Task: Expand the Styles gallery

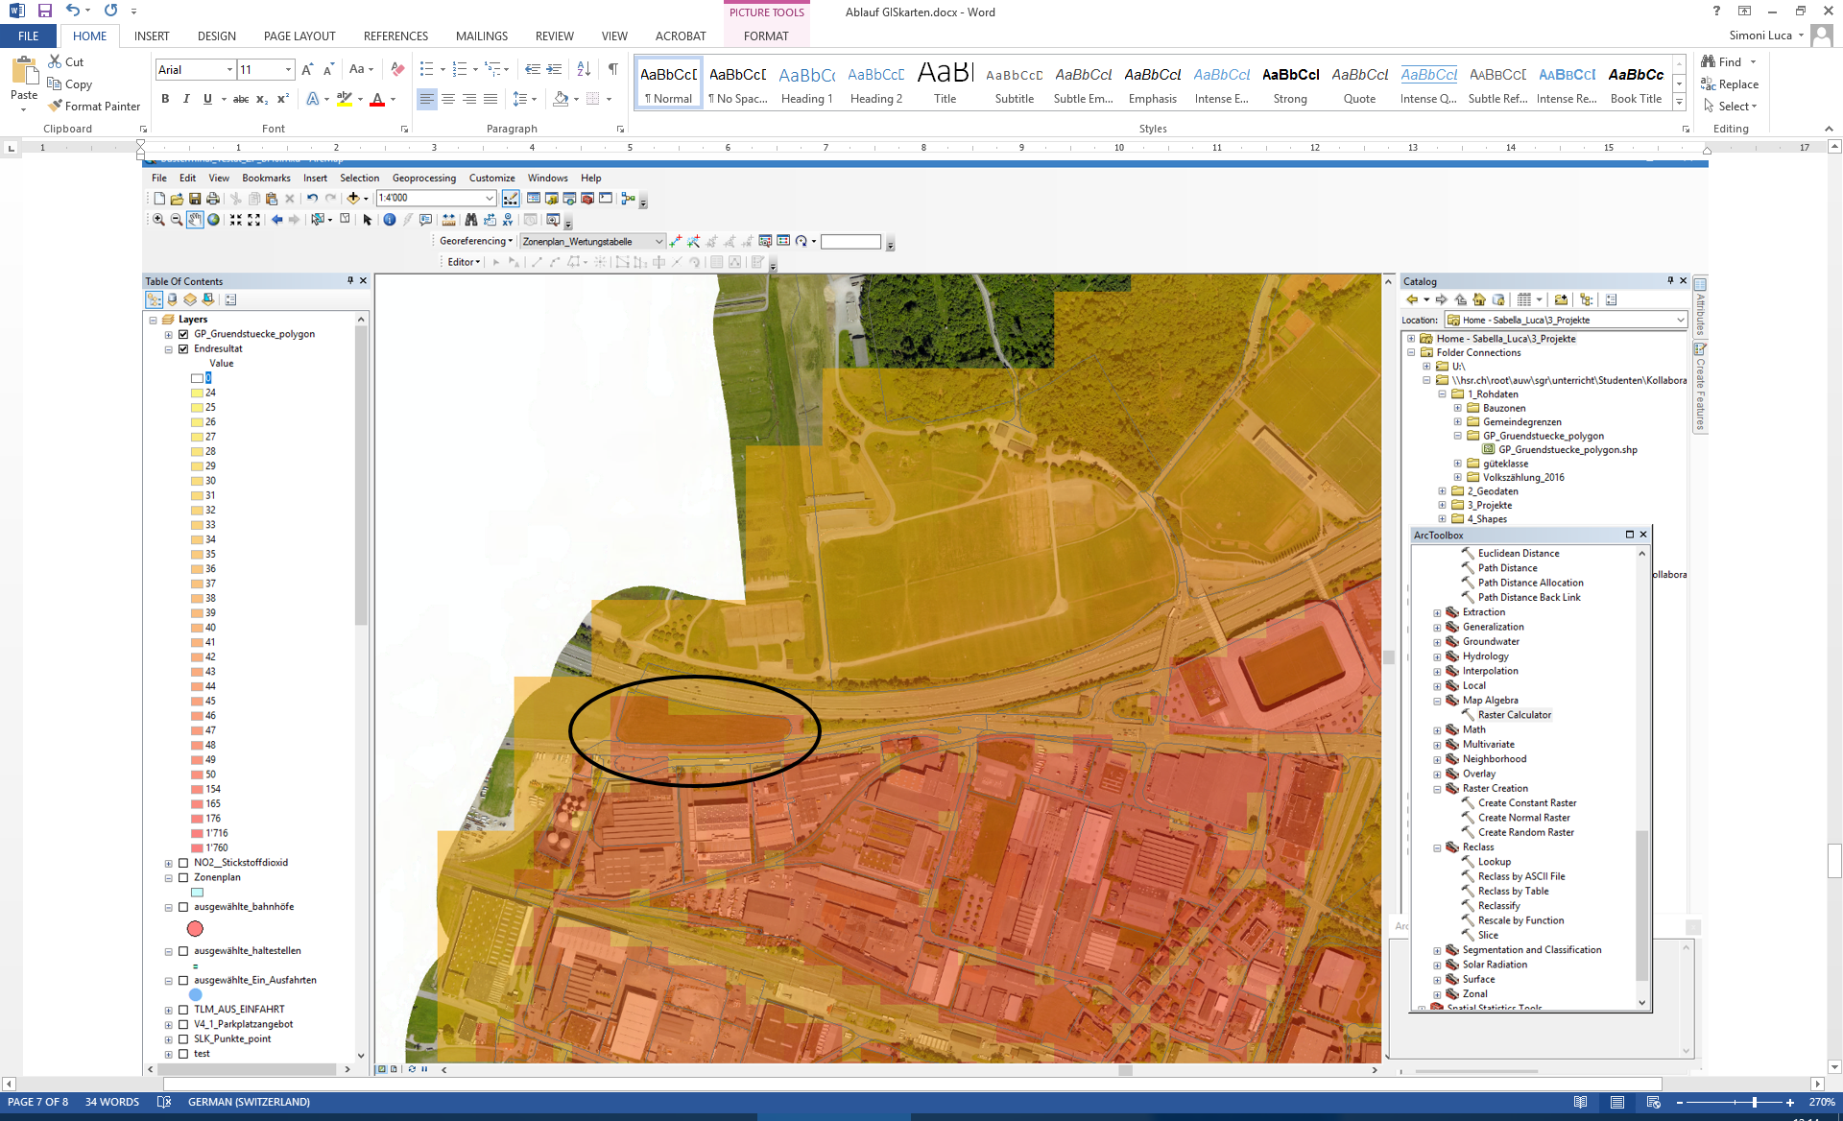Action: 1679,103
